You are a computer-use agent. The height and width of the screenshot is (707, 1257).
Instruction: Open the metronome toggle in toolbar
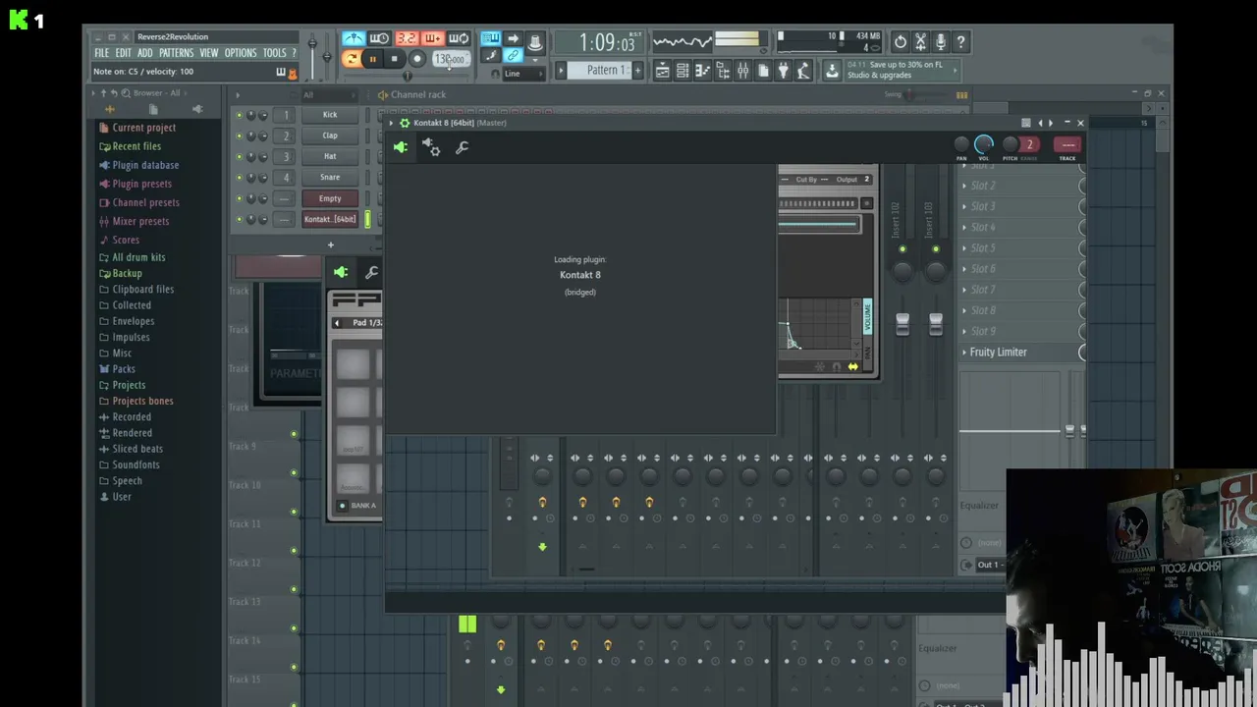point(353,38)
